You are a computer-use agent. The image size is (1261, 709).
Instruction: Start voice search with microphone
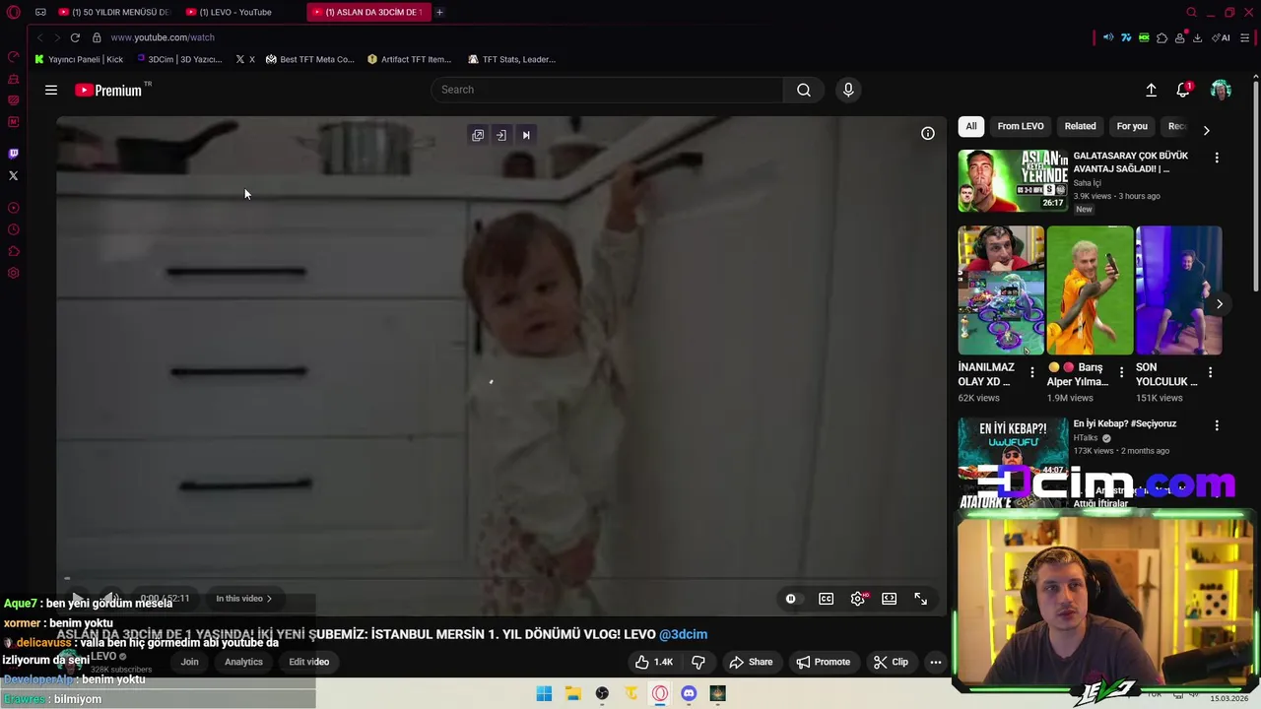[848, 90]
